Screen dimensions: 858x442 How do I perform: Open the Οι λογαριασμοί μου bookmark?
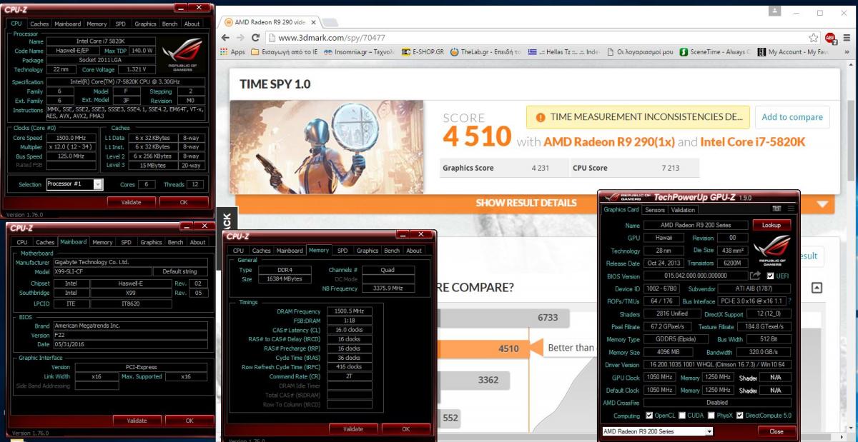pyautogui.click(x=639, y=52)
